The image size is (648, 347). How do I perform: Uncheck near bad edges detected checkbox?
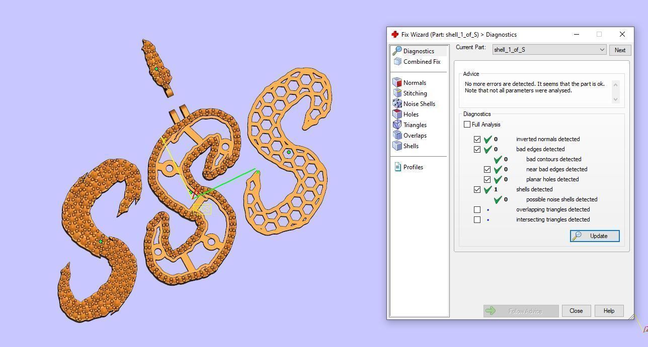(487, 169)
